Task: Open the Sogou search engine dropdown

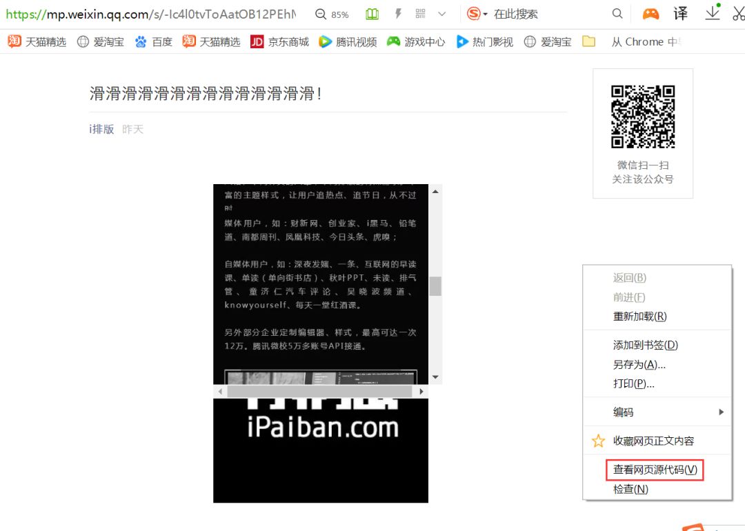Action: coord(477,14)
